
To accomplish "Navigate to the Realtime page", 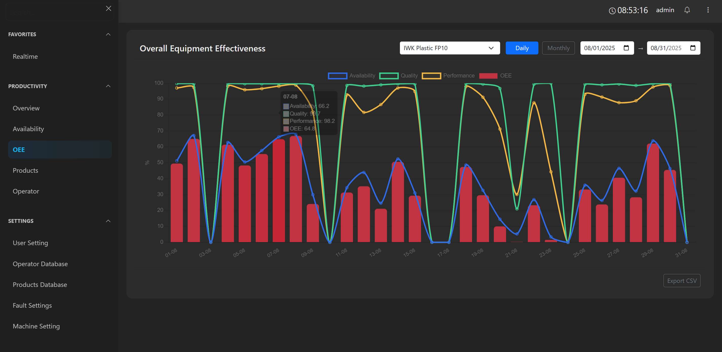I will tap(25, 56).
